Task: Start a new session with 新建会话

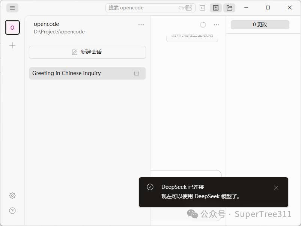Action: click(x=87, y=52)
